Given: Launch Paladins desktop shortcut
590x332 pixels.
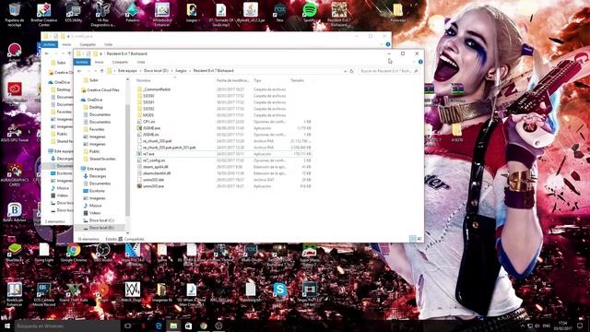Looking at the screenshot, I should [x=133, y=13].
